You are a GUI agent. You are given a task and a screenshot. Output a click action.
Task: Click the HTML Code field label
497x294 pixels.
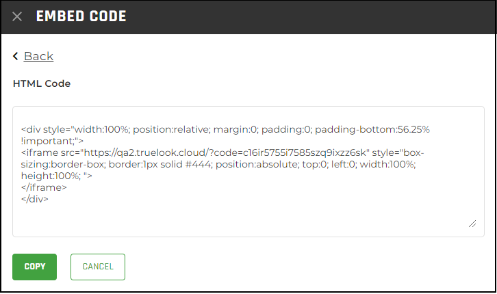click(42, 83)
